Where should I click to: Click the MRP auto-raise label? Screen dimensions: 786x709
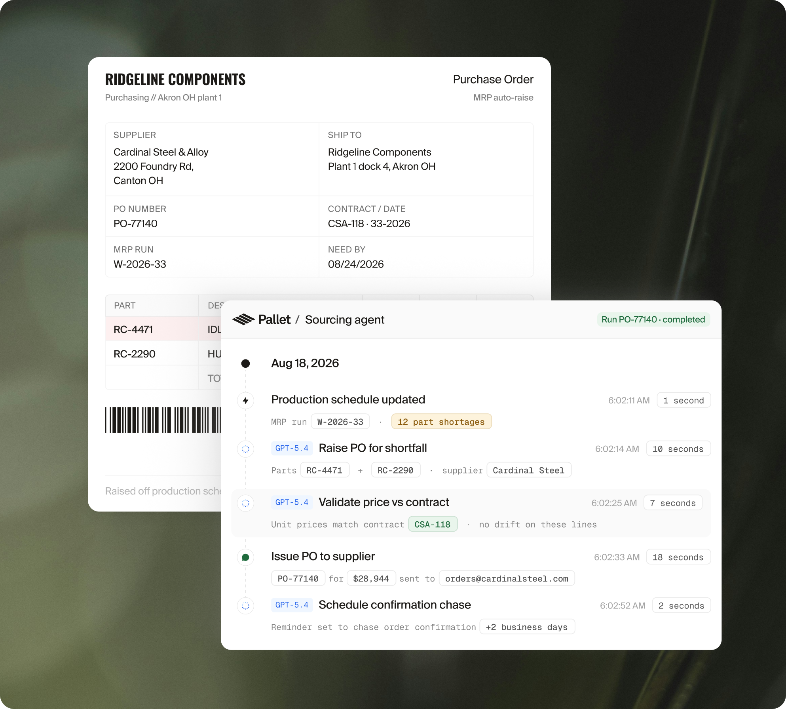(503, 97)
